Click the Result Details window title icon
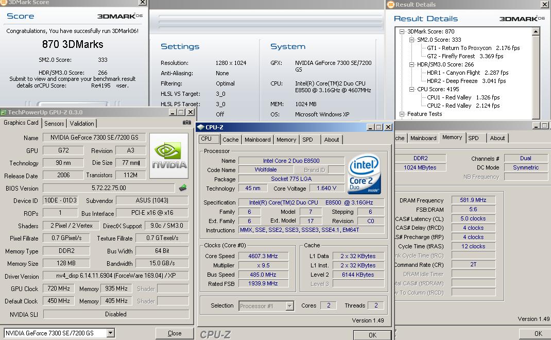Viewport: 551px width, 340px height. pyautogui.click(x=390, y=5)
